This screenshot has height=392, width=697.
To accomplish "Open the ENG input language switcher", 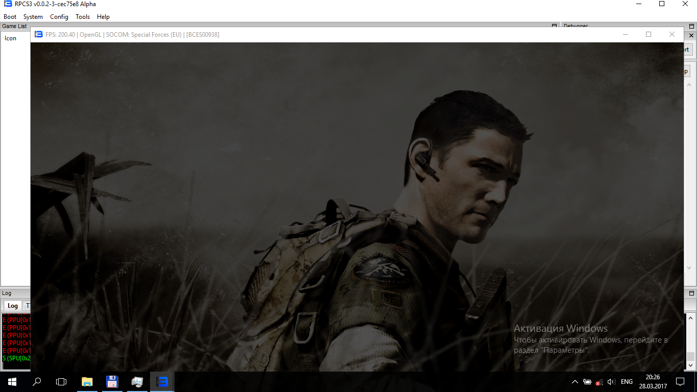I will (627, 382).
